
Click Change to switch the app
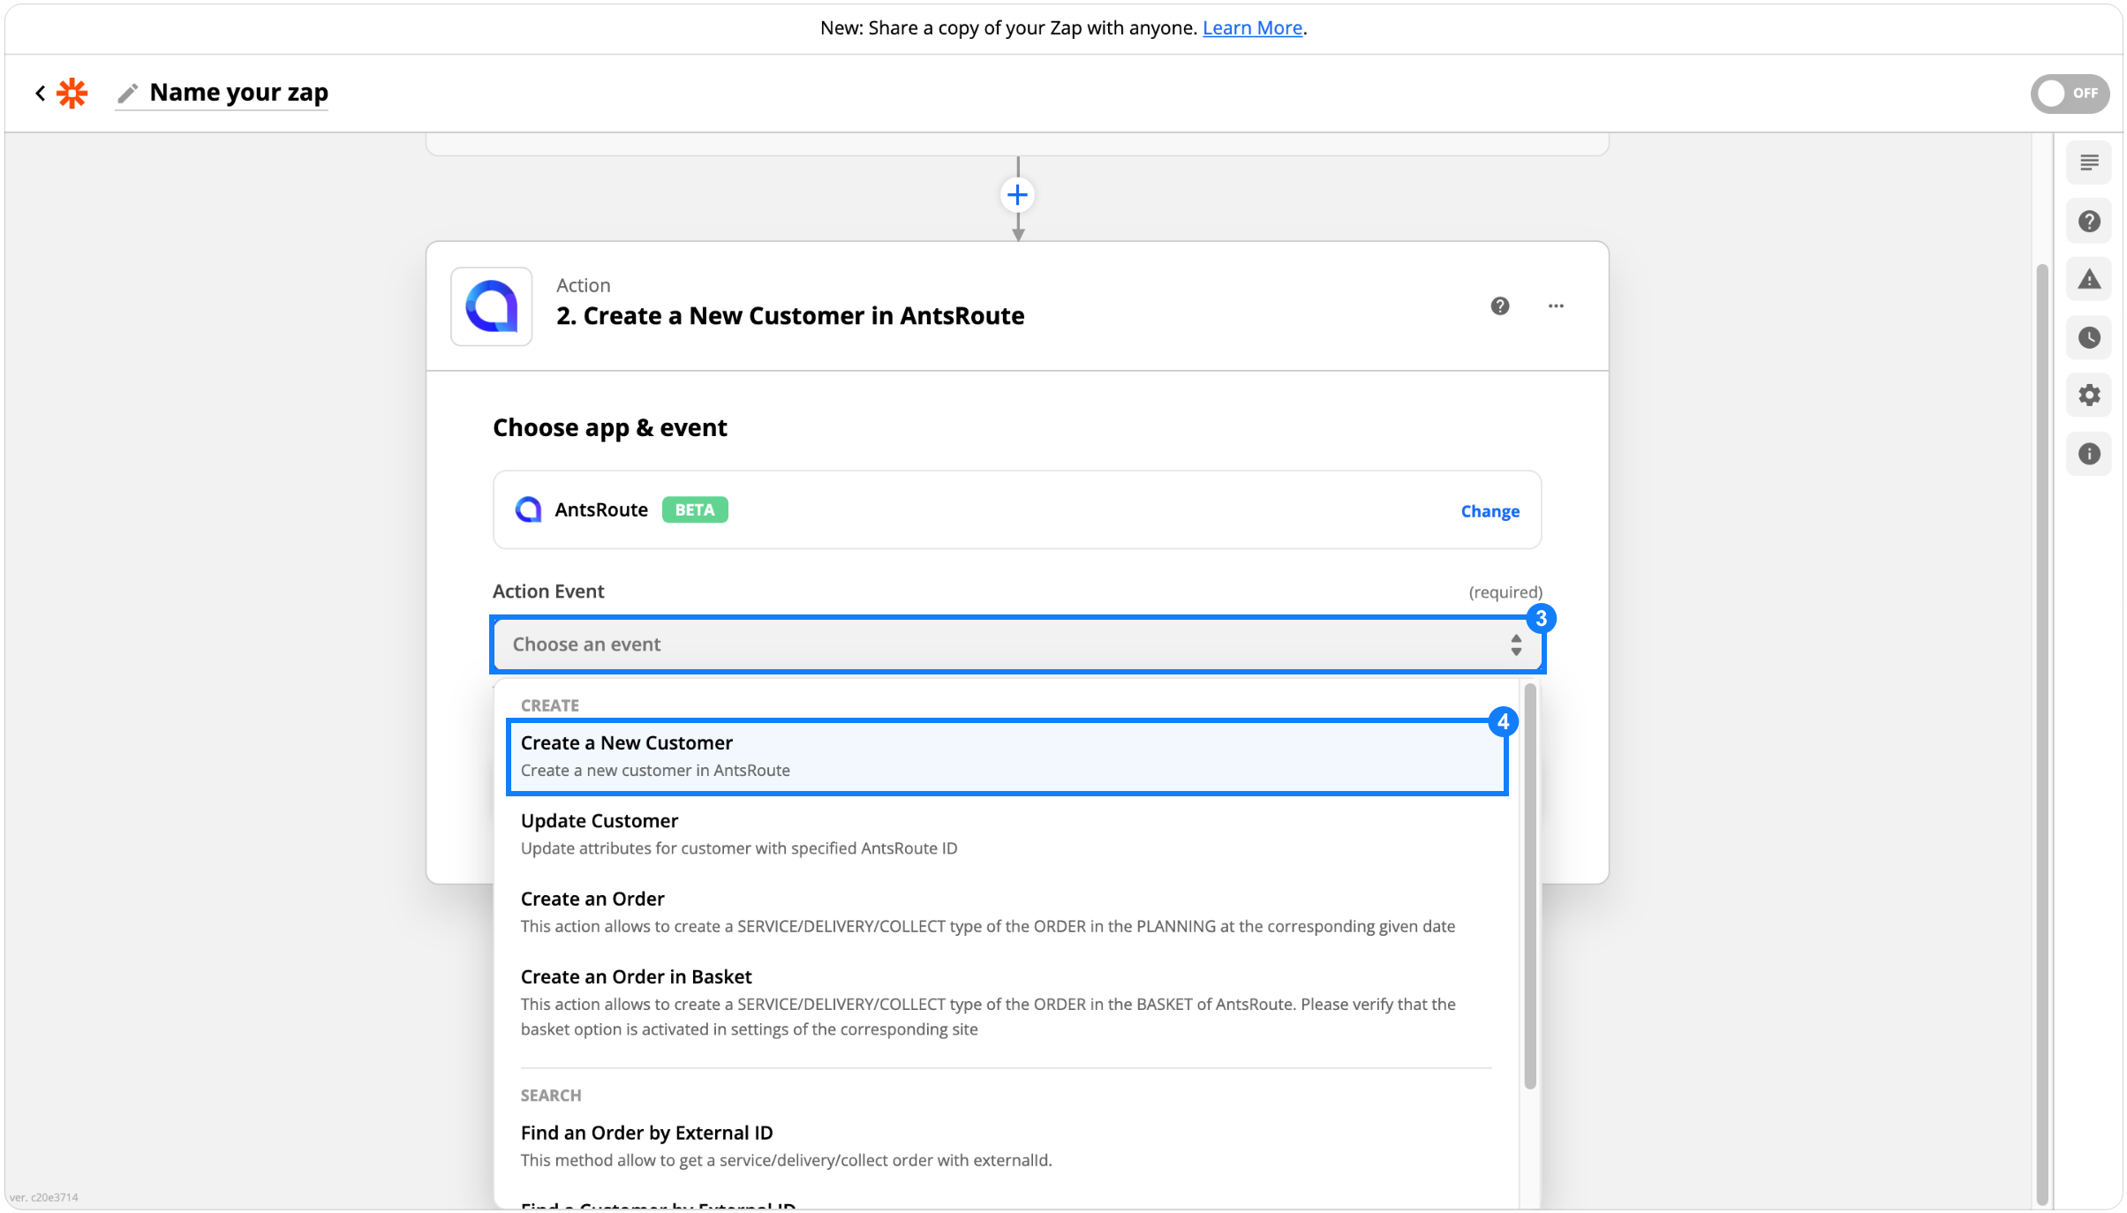tap(1490, 511)
